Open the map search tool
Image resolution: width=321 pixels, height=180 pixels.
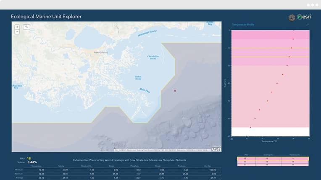tap(26, 27)
